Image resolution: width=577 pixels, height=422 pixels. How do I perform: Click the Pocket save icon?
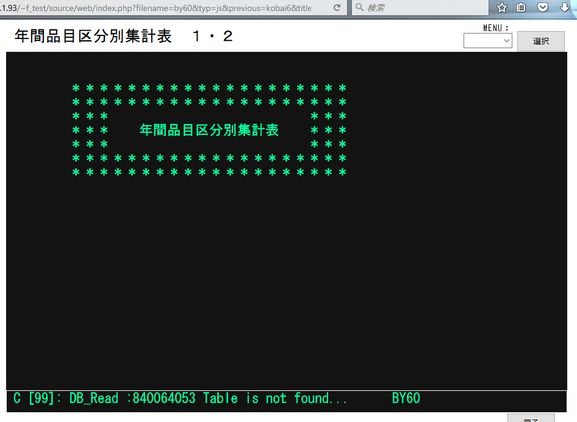point(542,8)
